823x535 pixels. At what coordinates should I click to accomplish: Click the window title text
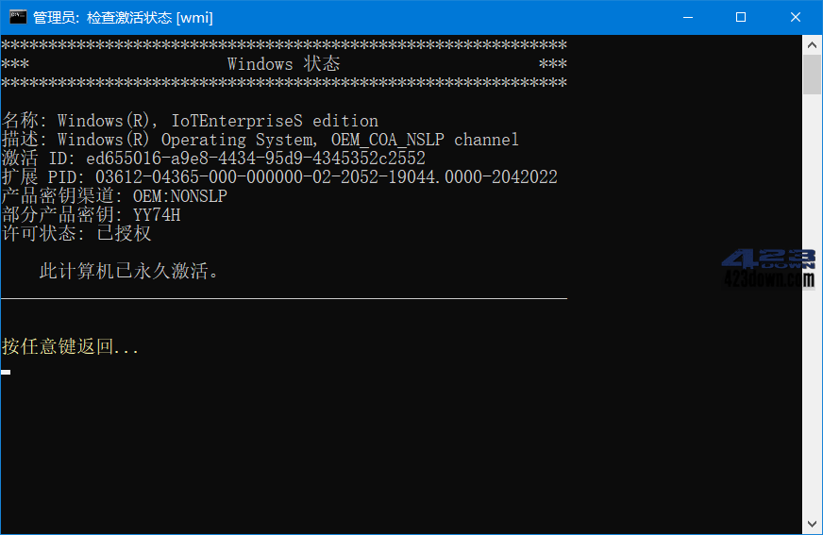click(x=123, y=18)
